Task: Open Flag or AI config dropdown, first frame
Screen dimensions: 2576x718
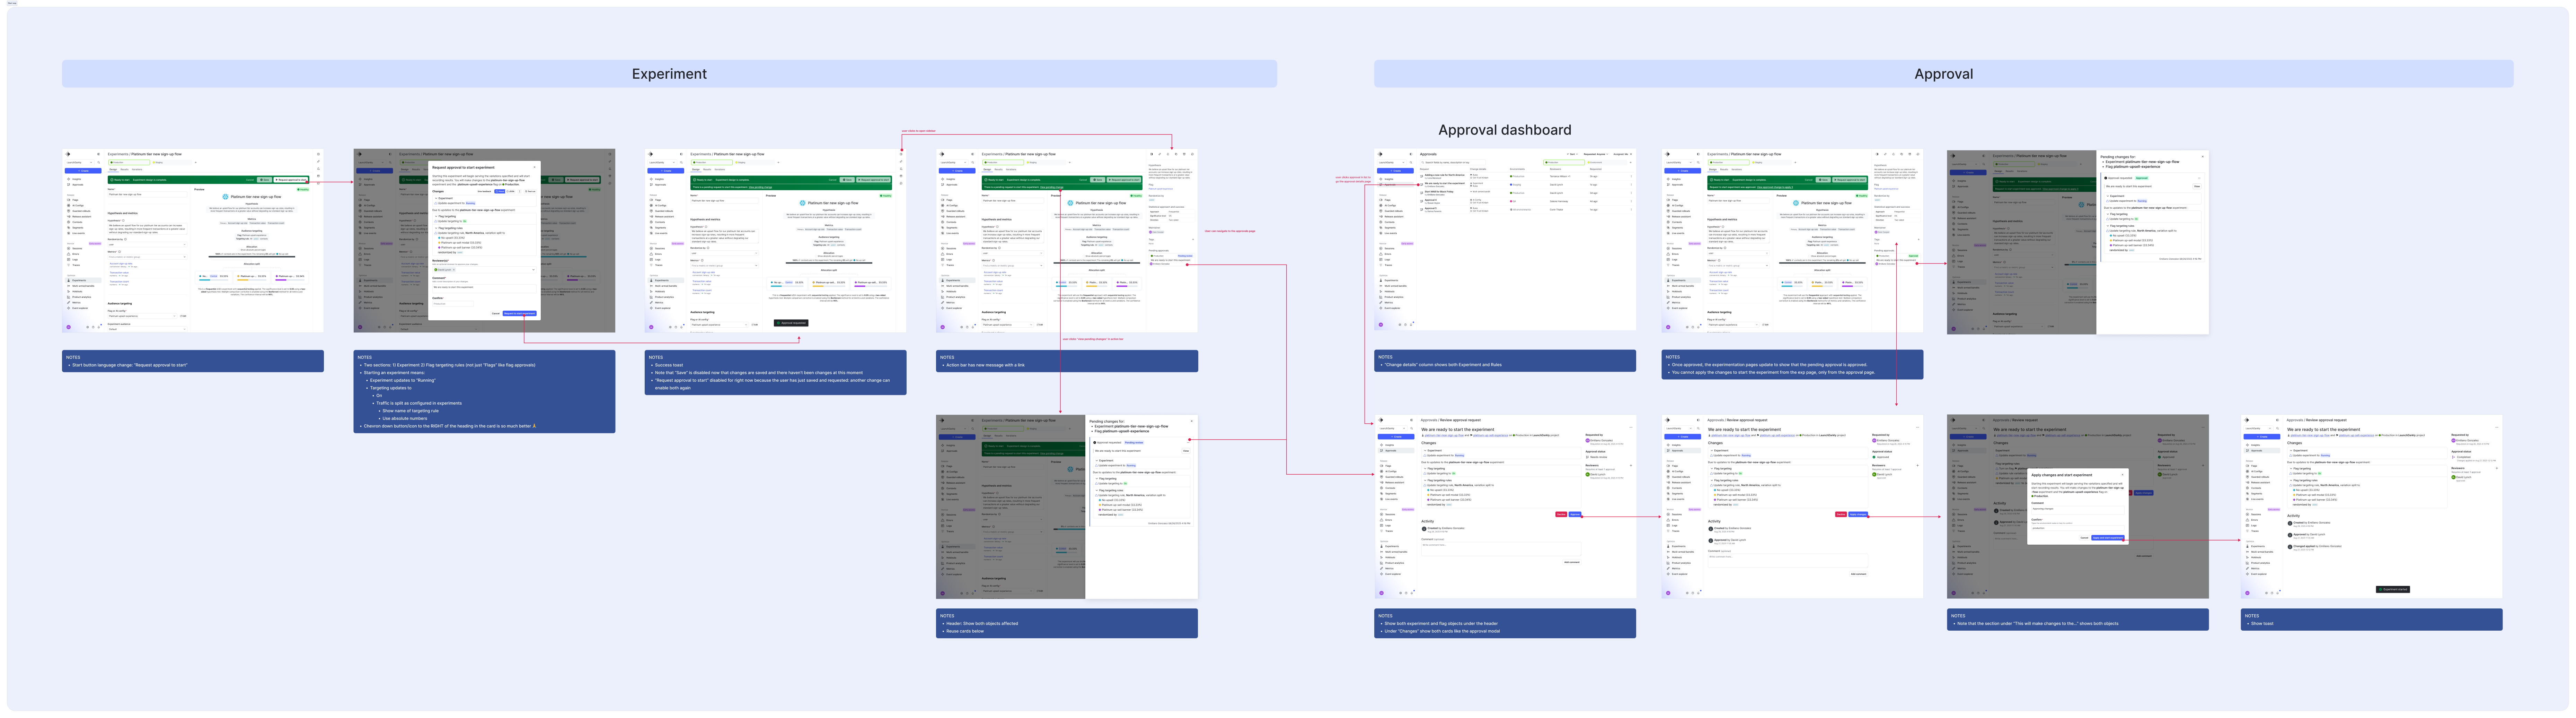Action: click(142, 317)
